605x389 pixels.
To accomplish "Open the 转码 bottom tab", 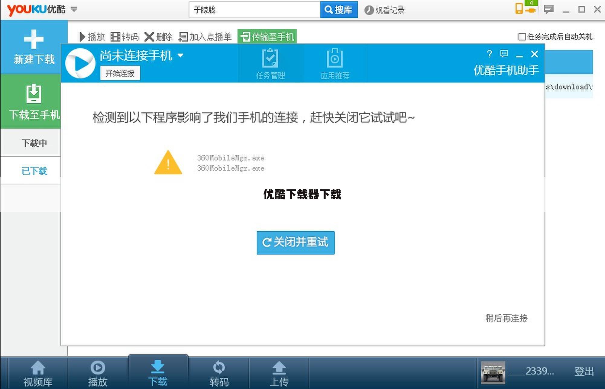I will click(219, 373).
